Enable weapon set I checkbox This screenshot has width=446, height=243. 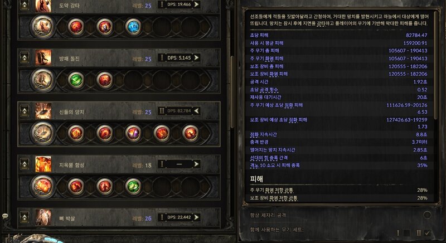point(407,233)
